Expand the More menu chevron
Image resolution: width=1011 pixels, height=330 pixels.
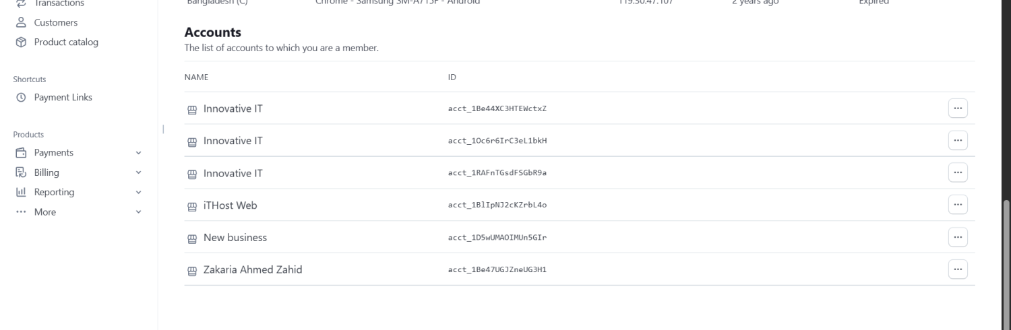pyautogui.click(x=139, y=212)
